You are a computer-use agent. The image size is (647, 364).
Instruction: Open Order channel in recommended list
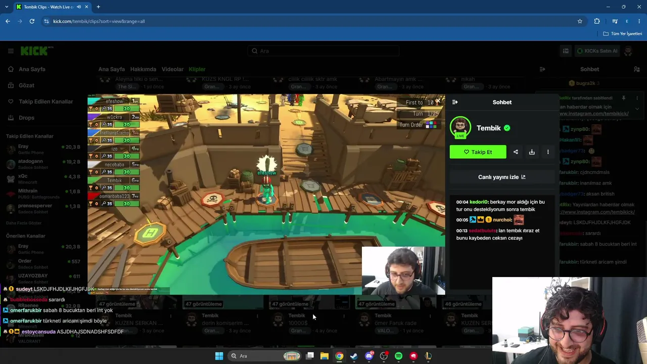point(43,263)
